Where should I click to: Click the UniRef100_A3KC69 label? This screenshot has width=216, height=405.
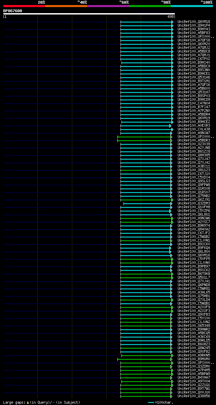[194, 337]
